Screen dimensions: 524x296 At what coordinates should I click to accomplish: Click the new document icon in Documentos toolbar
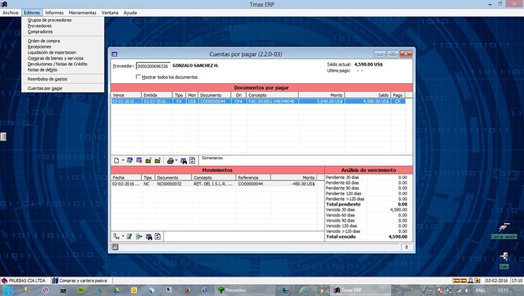click(116, 160)
